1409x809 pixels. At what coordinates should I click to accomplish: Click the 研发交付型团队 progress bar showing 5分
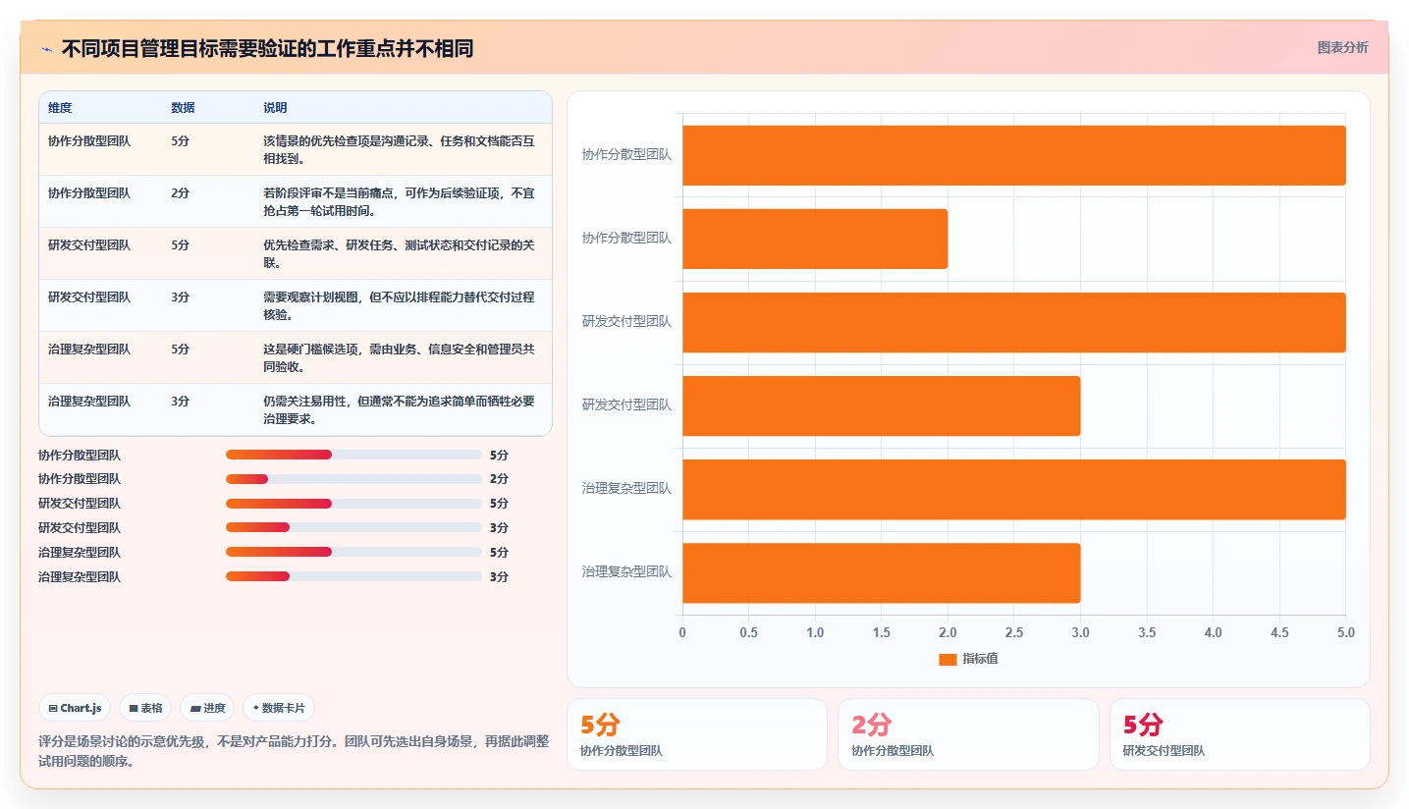click(353, 504)
